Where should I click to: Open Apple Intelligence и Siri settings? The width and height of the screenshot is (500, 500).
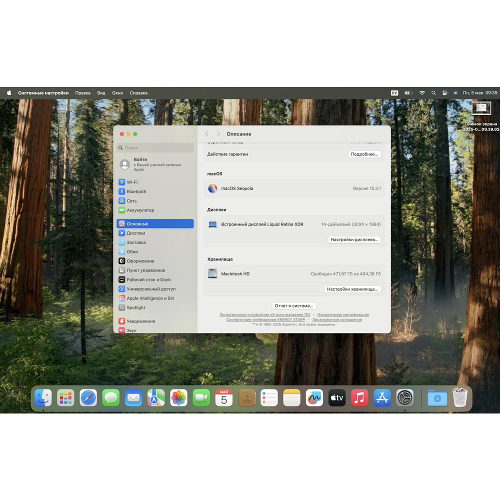click(x=155, y=298)
